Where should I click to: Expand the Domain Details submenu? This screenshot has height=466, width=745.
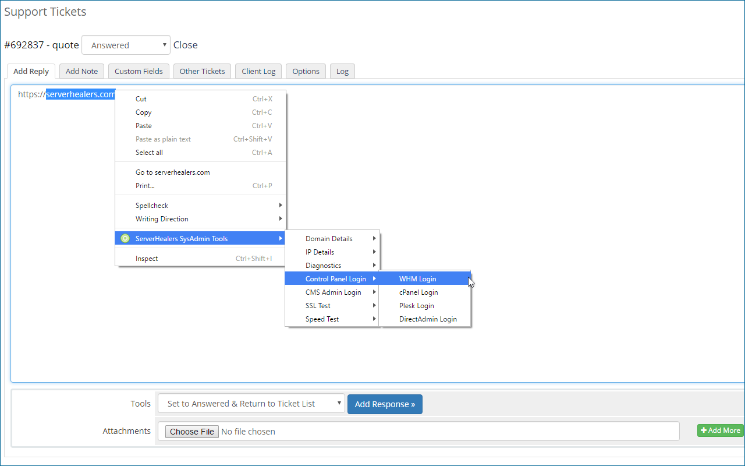(x=332, y=239)
